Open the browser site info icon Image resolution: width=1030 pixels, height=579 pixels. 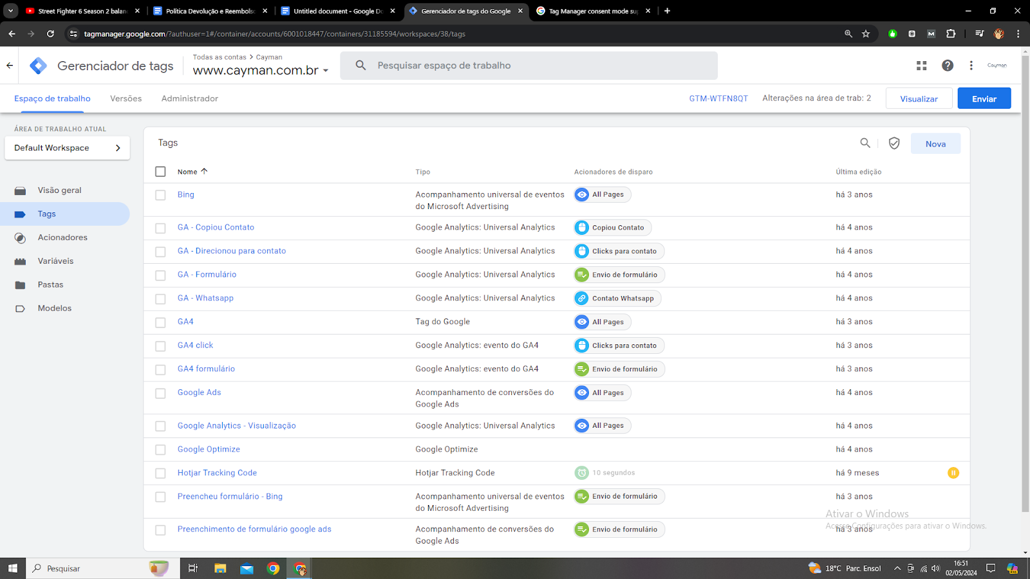coord(73,34)
